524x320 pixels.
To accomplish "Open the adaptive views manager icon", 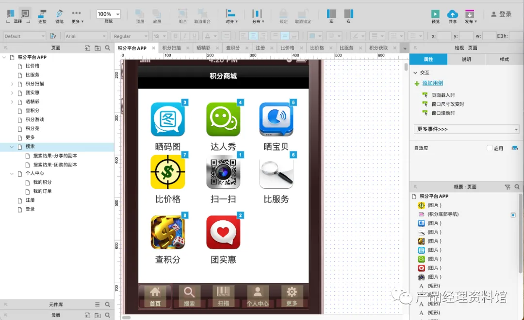I will coord(515,148).
